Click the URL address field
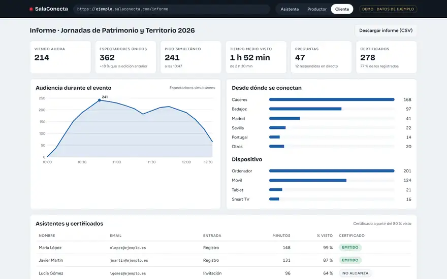This screenshot has height=279, width=447. pos(172,9)
